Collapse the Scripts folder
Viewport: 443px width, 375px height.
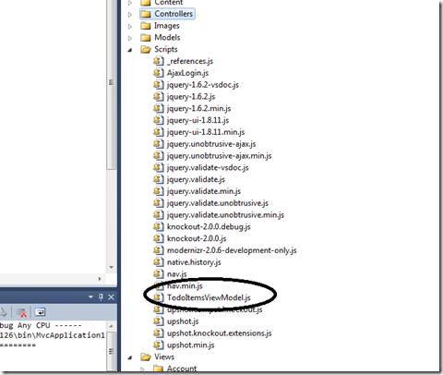point(130,50)
